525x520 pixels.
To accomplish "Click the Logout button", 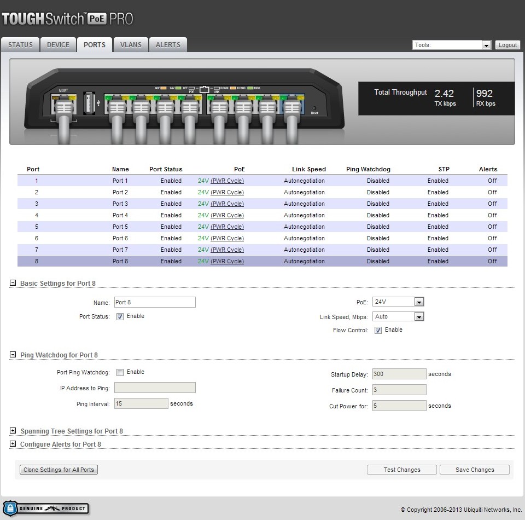I will (x=507, y=45).
